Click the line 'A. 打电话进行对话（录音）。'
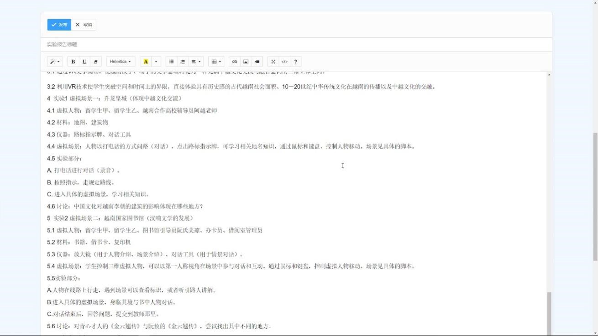Image resolution: width=598 pixels, height=336 pixels. tap(84, 171)
